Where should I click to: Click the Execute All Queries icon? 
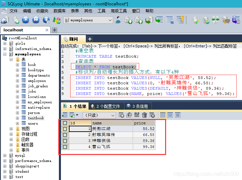36,20
